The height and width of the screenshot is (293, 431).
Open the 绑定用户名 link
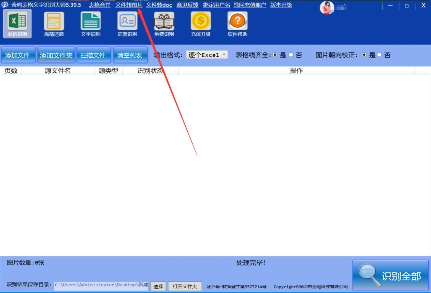tap(216, 5)
